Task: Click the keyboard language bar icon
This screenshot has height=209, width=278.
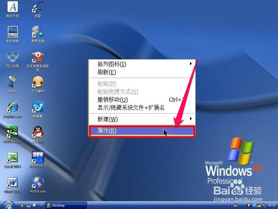Action: (x=236, y=205)
